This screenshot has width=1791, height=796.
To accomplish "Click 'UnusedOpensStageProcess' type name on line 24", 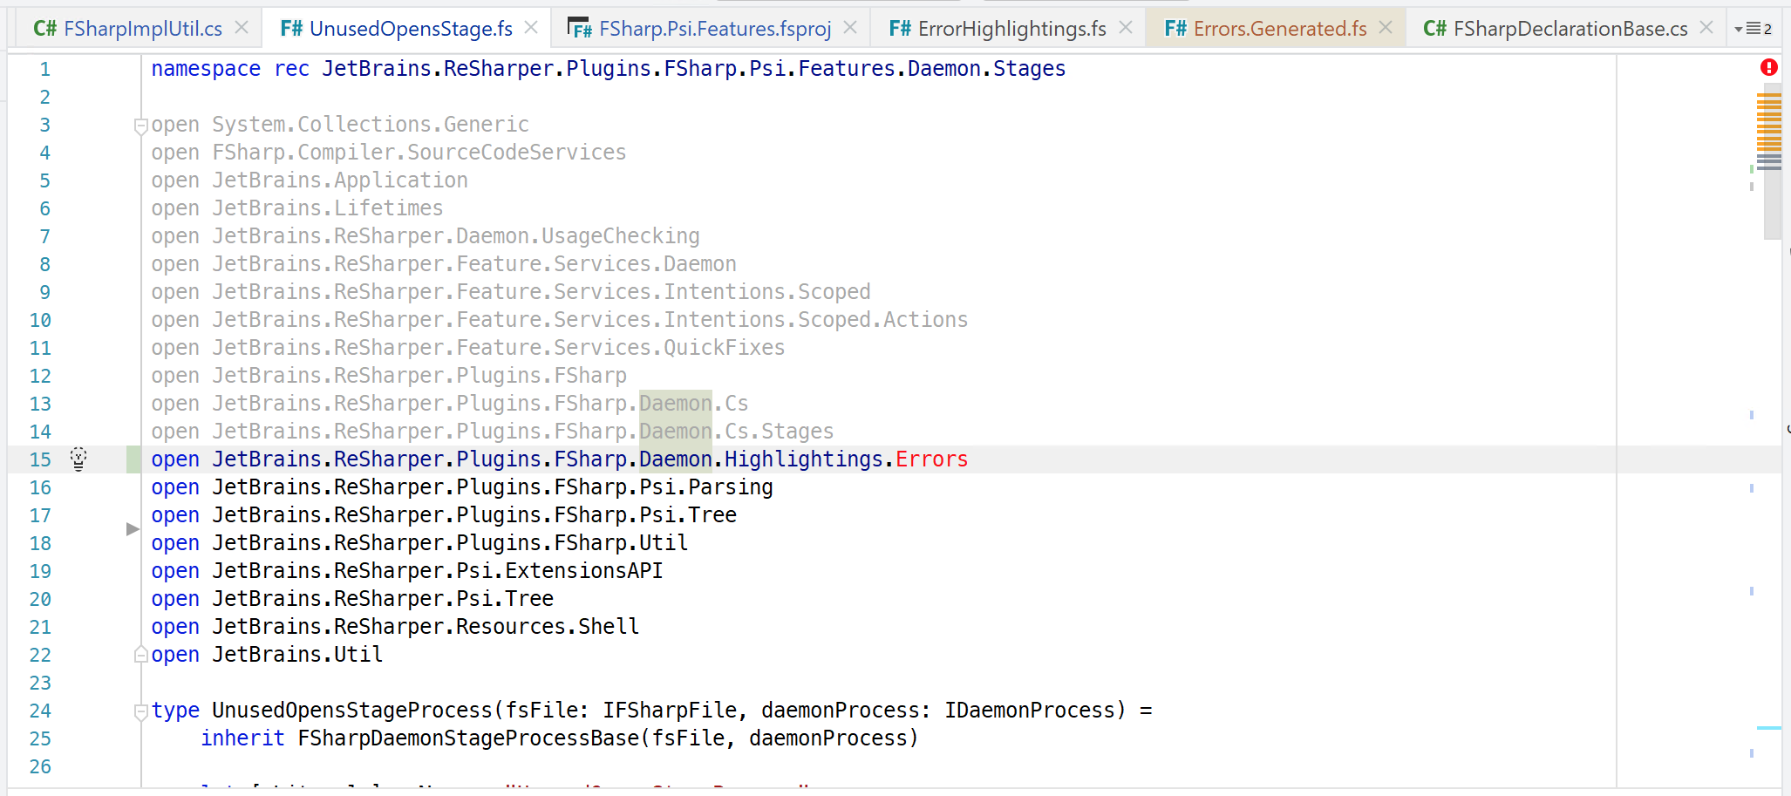I will point(352,711).
